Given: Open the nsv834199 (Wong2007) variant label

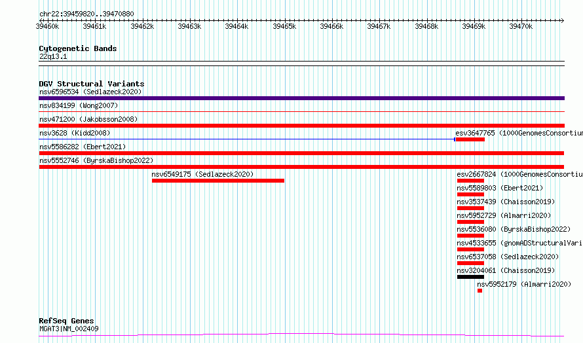Looking at the screenshot, I should click(79, 105).
